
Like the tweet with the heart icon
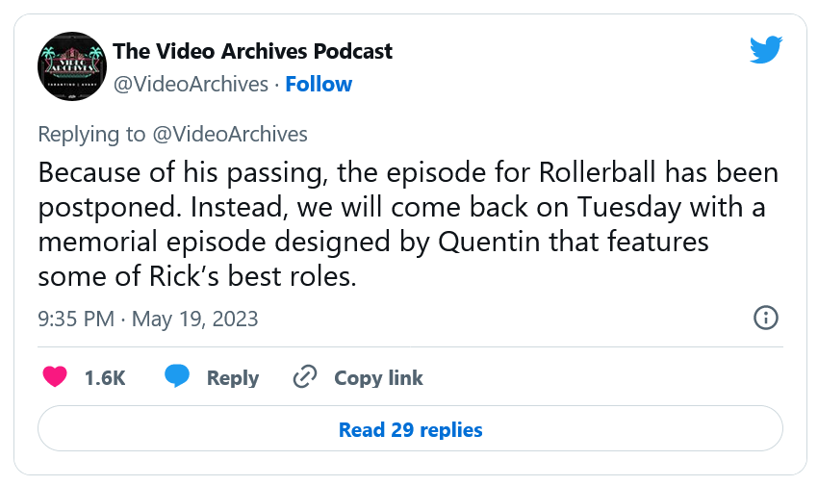tap(56, 377)
